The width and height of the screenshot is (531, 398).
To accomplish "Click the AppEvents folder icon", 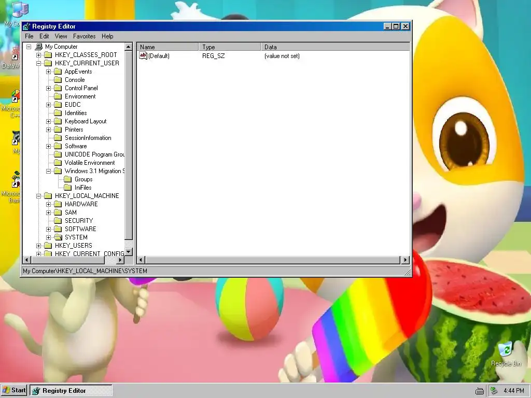I will point(58,72).
